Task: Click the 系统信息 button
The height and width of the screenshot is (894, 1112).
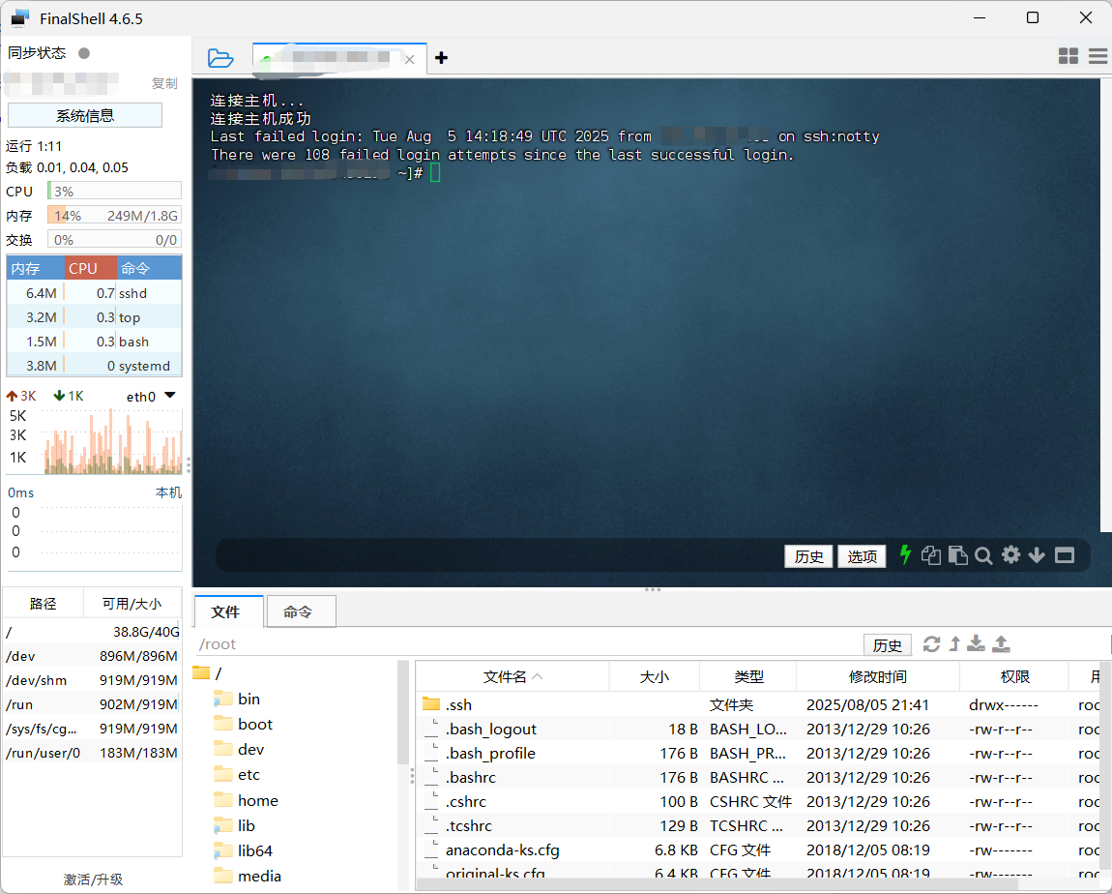Action: point(85,116)
